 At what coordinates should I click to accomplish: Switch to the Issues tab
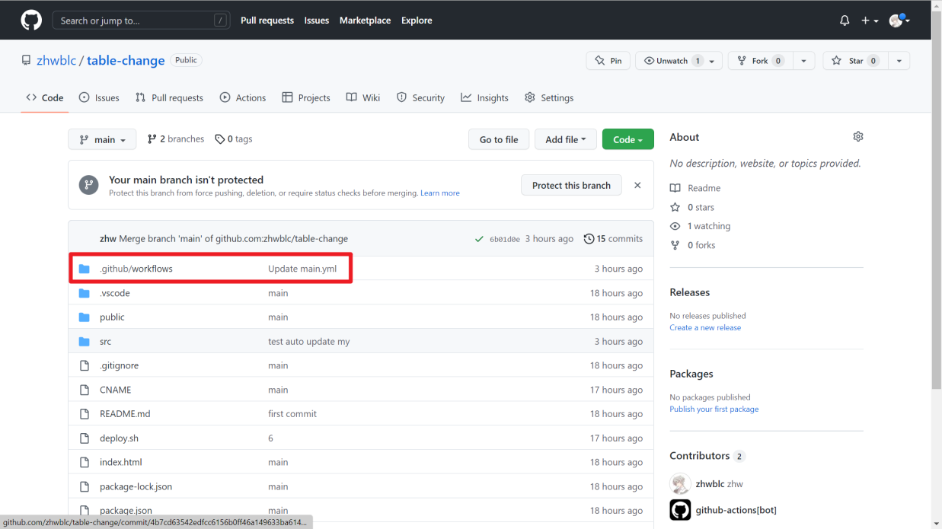tap(99, 97)
